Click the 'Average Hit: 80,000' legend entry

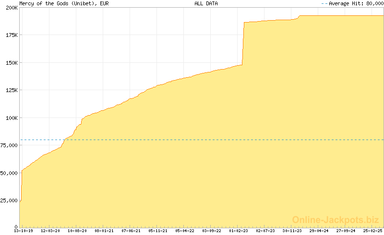pos(355,3)
